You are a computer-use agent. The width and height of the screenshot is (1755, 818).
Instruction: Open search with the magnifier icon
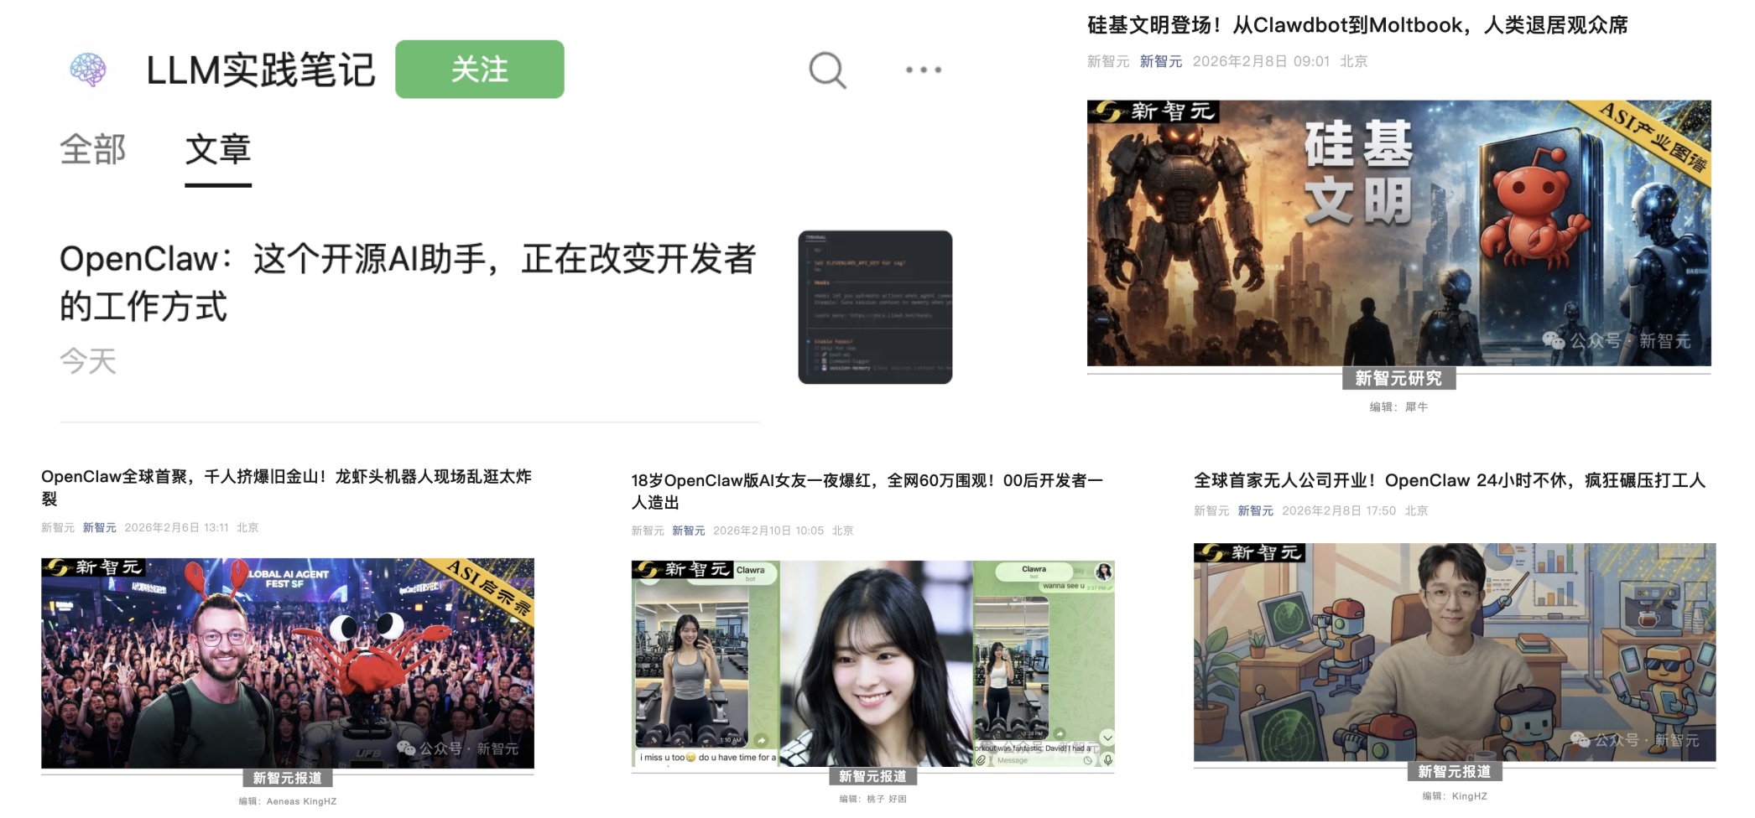[x=827, y=70]
